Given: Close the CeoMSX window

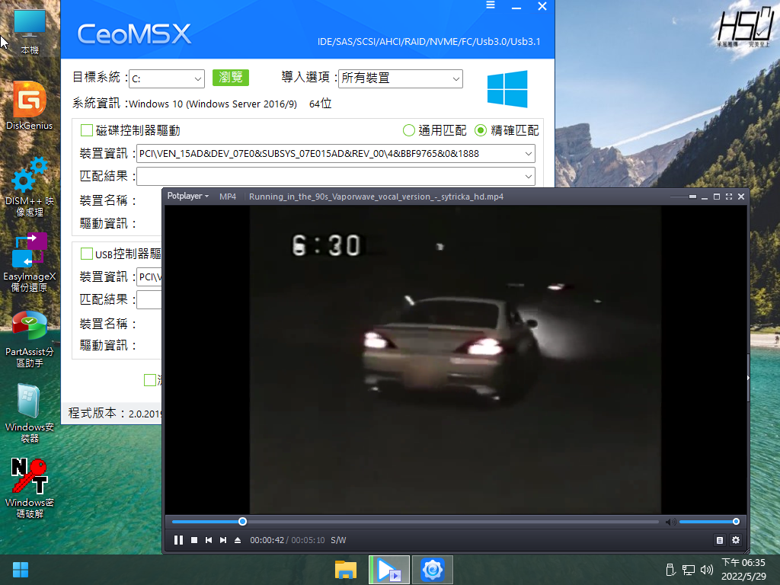Looking at the screenshot, I should tap(542, 6).
